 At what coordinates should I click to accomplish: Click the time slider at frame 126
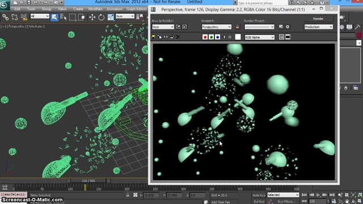point(88,181)
